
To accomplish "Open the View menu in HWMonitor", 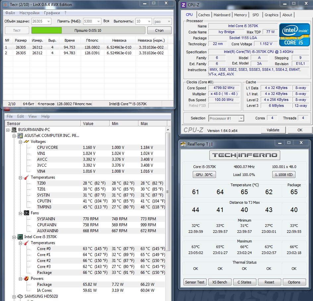I will [x=32, y=116].
